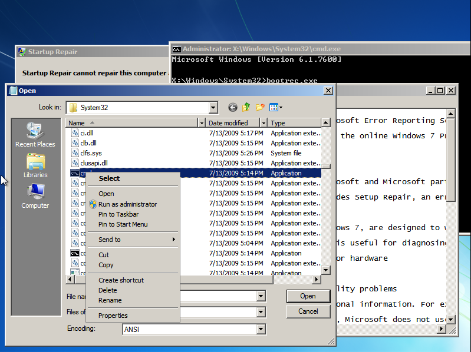Open the View menu icon
The width and height of the screenshot is (471, 352).
tap(276, 107)
